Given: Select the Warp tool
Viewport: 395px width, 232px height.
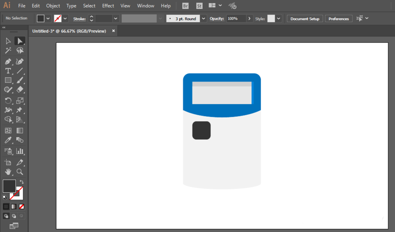Looking at the screenshot, I should click(x=8, y=110).
